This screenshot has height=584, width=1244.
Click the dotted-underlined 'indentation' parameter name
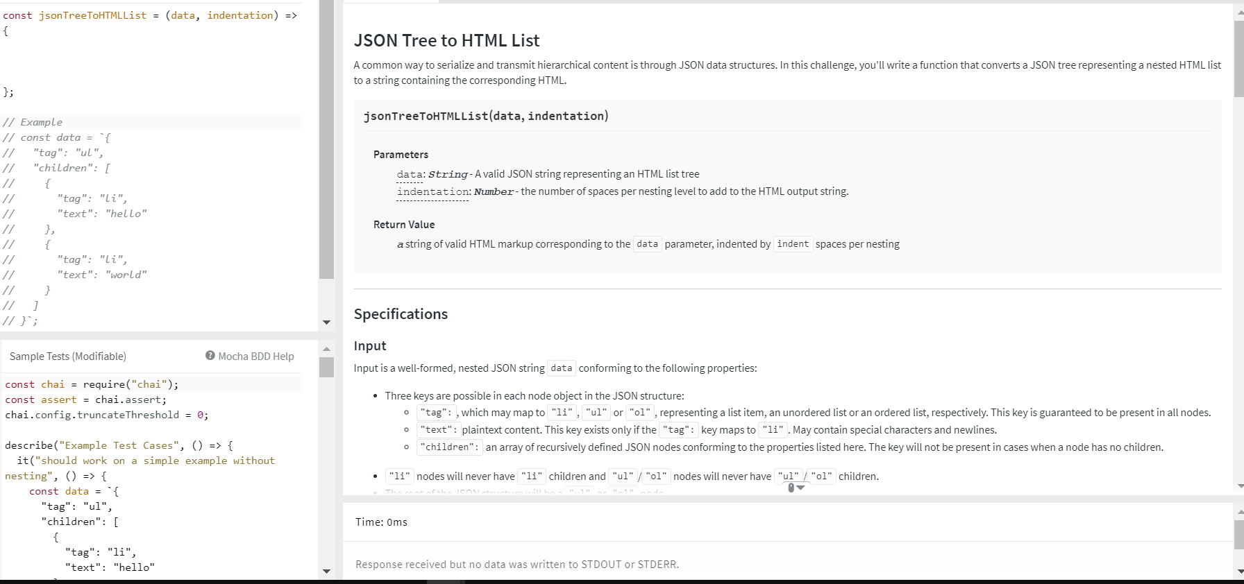433,191
